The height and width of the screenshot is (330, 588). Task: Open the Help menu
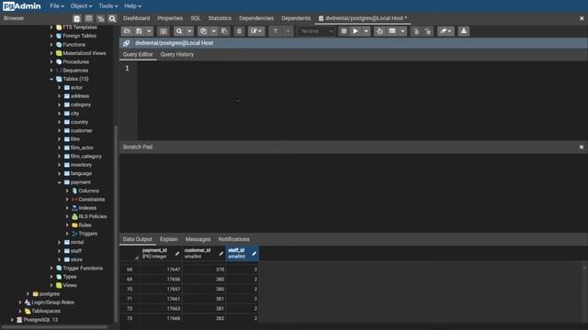coord(132,6)
